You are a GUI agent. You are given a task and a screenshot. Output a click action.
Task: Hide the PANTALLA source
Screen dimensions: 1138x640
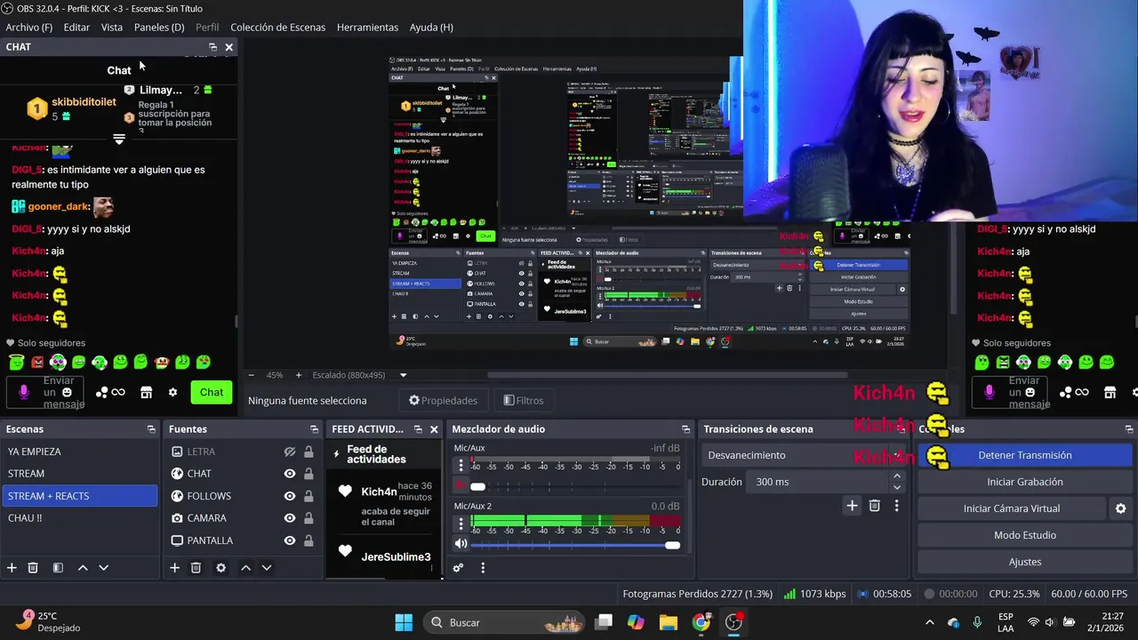[290, 540]
